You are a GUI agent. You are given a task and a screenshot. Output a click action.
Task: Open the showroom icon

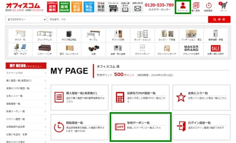113,7
